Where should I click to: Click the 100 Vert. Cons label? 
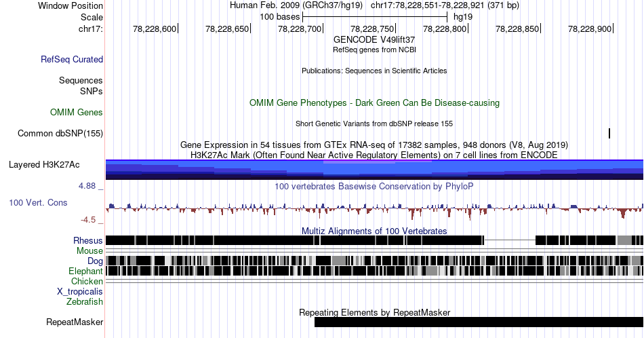point(38,202)
